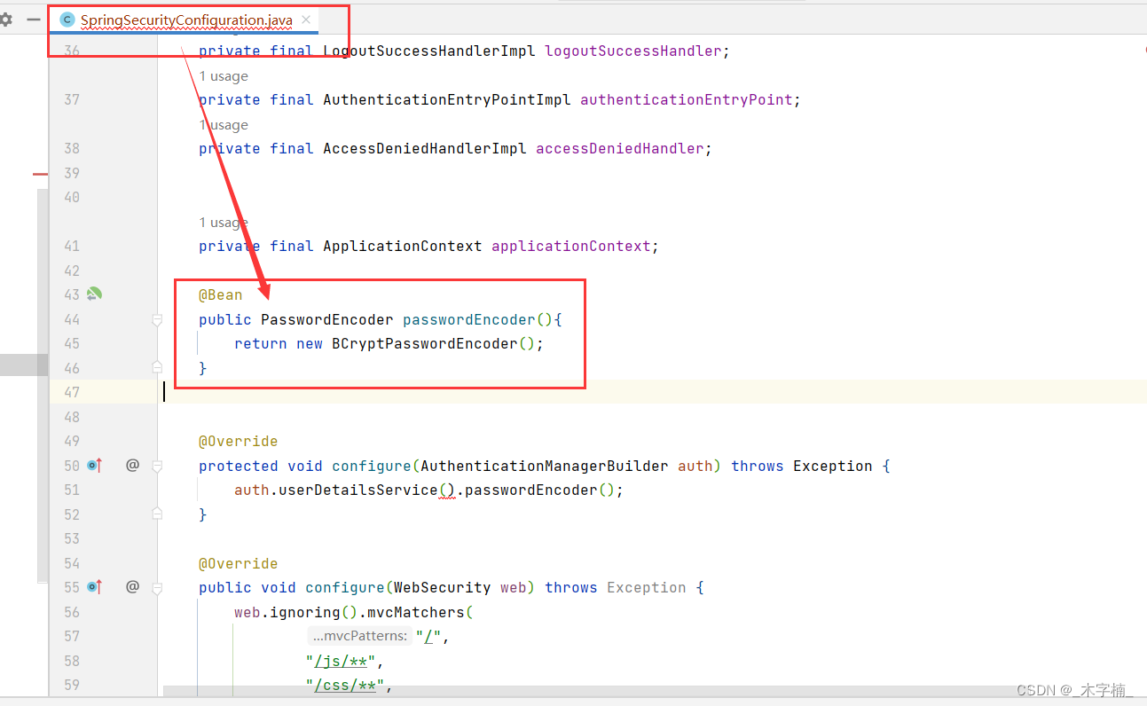Click the @ gutter marker at line 50
1147x706 pixels.
pyautogui.click(x=132, y=465)
